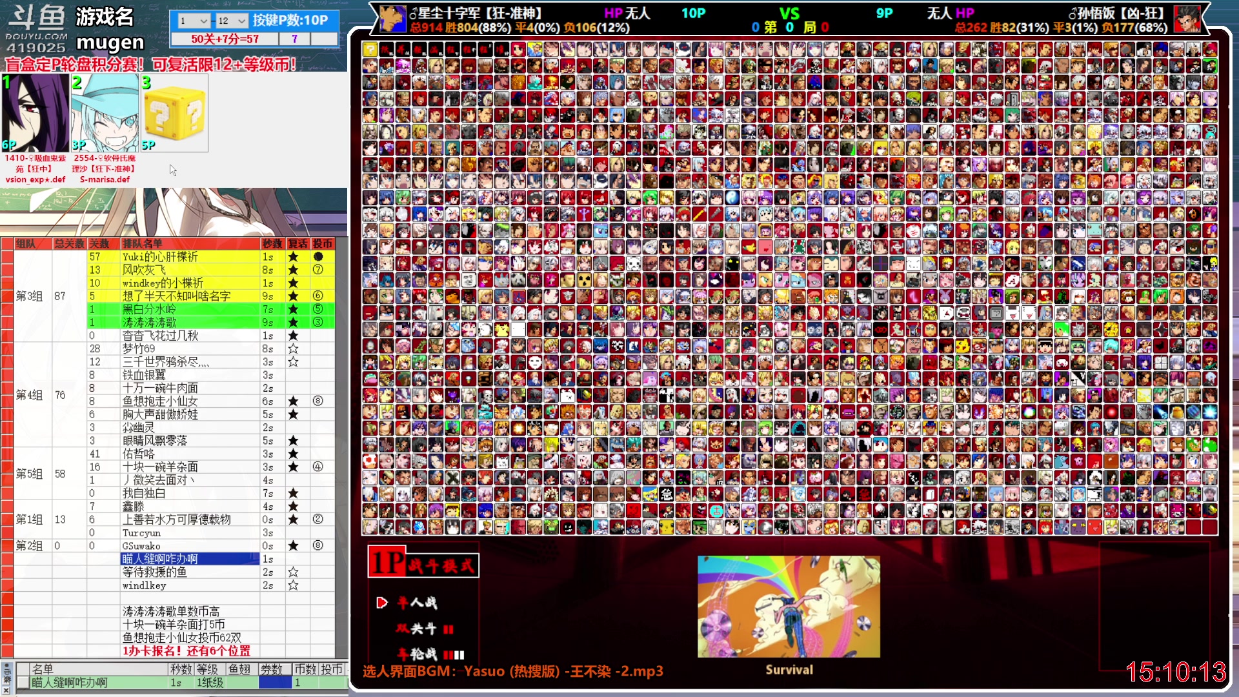Click circled 3 coin mark for 涛涛涛涛歌
The height and width of the screenshot is (697, 1239).
coord(318,322)
